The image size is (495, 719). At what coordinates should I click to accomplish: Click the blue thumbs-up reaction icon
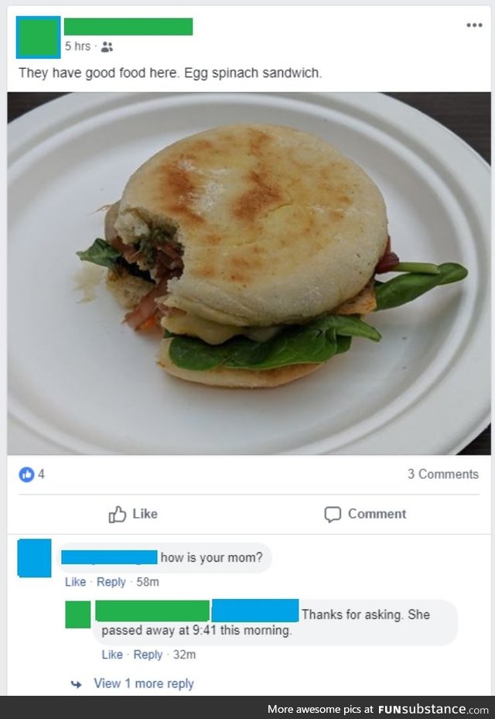[26, 474]
